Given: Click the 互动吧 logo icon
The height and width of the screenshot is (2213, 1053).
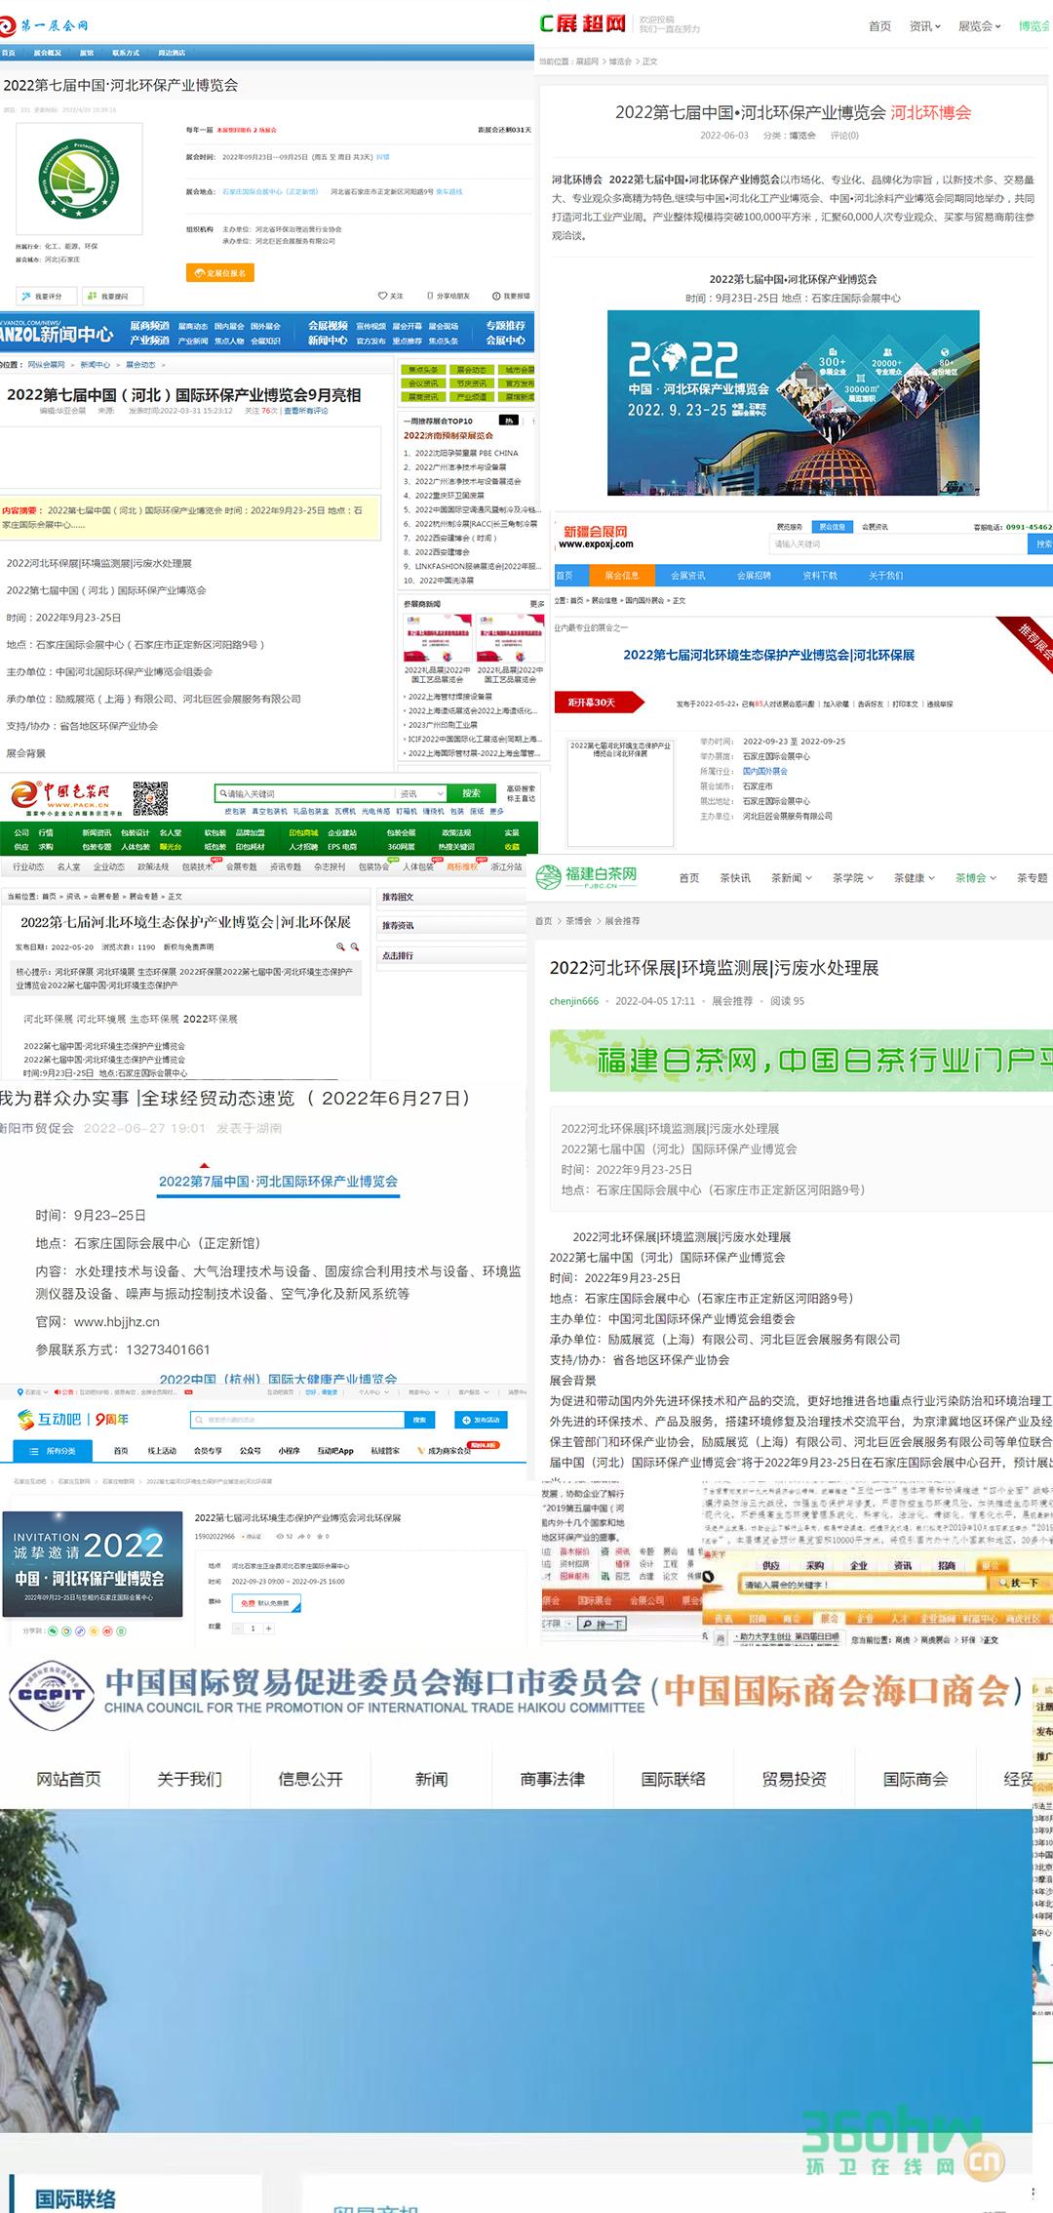Looking at the screenshot, I should pos(26,1419).
